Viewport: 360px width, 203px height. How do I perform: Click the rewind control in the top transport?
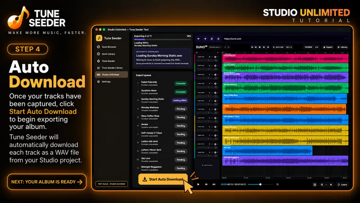point(256,47)
